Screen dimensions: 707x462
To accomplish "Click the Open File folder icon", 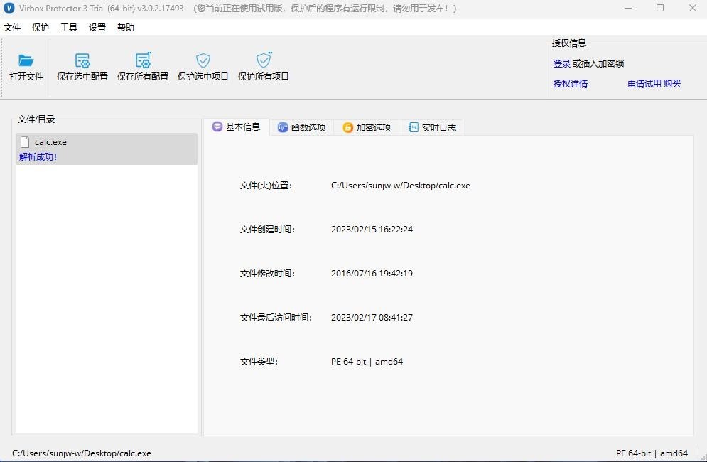I will point(26,60).
